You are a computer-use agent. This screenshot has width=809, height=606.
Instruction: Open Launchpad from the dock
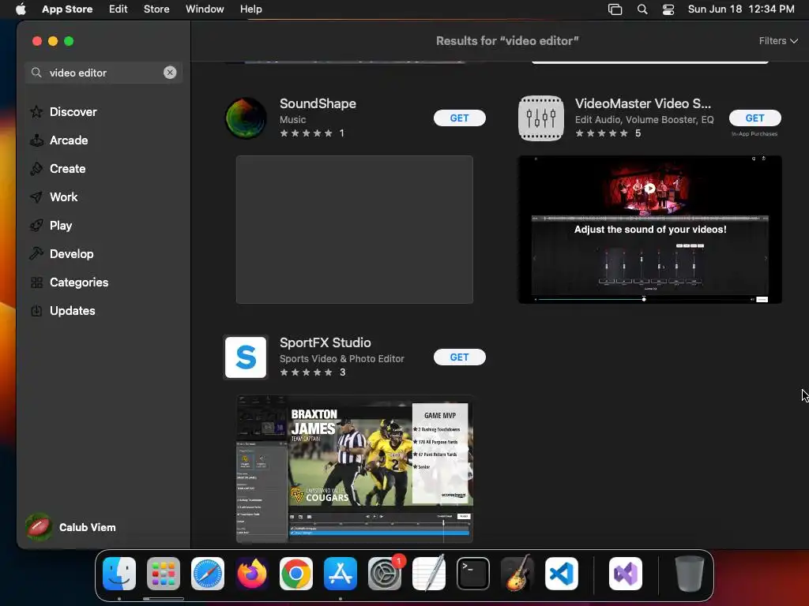click(x=164, y=574)
